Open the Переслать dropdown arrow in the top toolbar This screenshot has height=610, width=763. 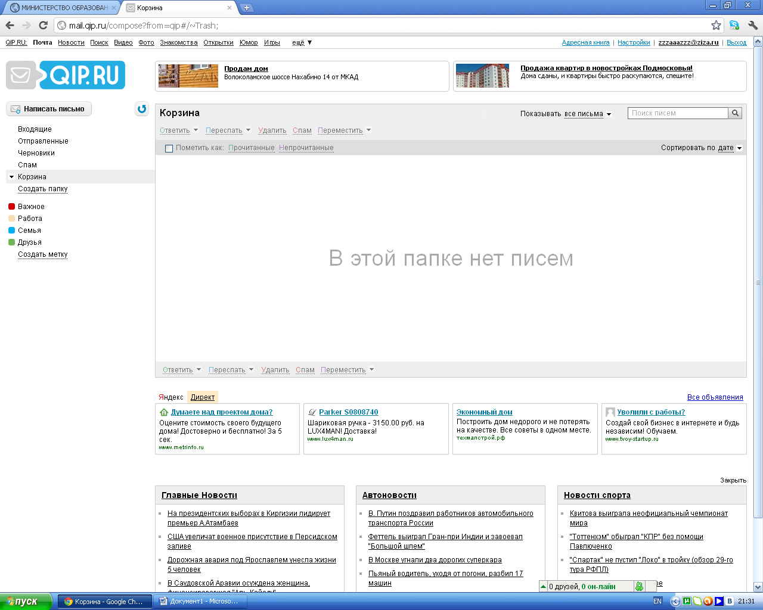tap(248, 130)
